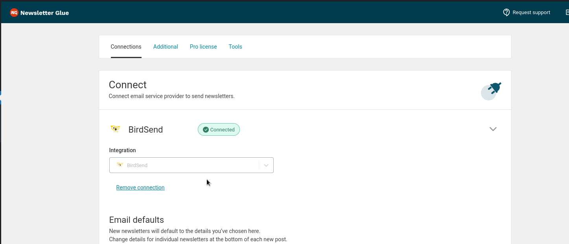Switch to the Additional tab
The image size is (569, 244).
[166, 47]
